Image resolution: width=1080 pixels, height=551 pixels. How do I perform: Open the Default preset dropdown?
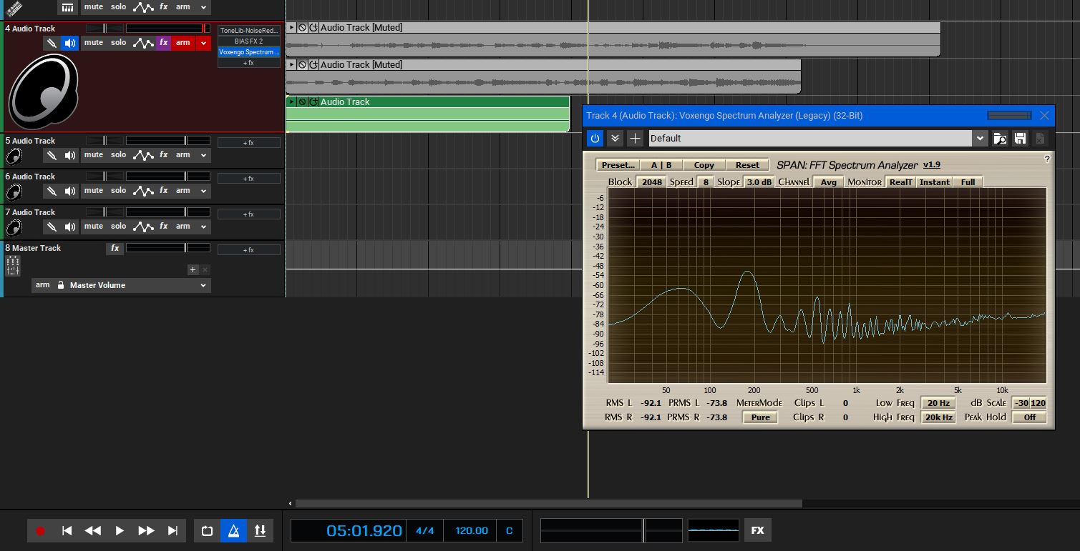pyautogui.click(x=979, y=138)
